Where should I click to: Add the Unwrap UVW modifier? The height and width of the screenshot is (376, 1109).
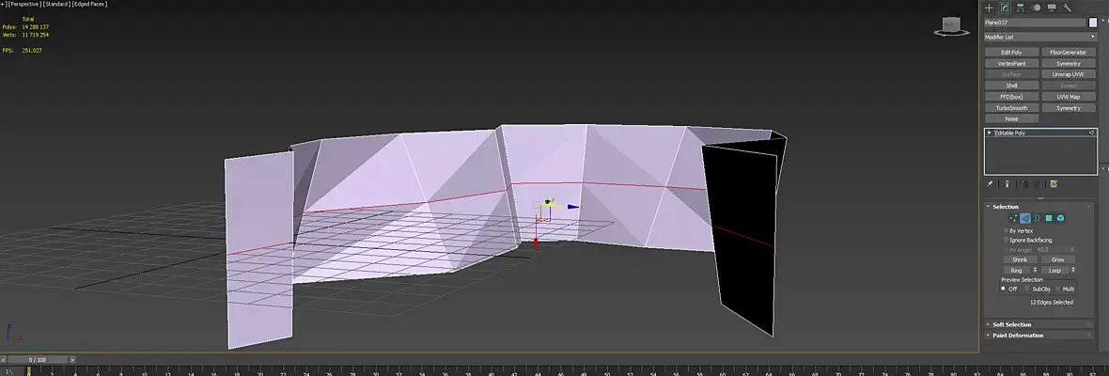pyautogui.click(x=1068, y=74)
